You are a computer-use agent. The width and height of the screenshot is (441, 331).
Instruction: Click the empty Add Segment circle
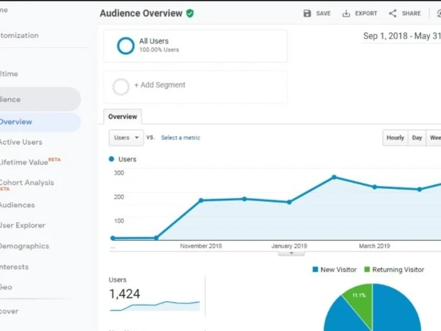pyautogui.click(x=121, y=87)
